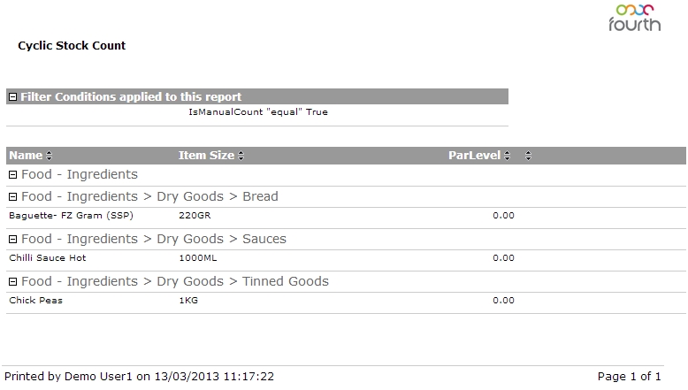Select the Name column header
This screenshot has width=688, height=390.
coord(26,156)
